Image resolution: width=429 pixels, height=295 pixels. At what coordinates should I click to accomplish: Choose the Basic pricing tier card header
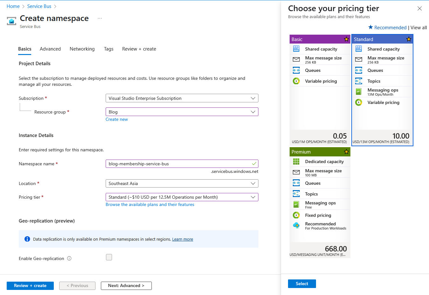pyautogui.click(x=320, y=39)
